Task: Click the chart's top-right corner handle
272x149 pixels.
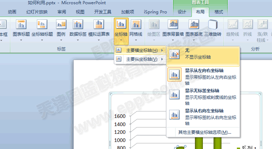Action: point(260,94)
